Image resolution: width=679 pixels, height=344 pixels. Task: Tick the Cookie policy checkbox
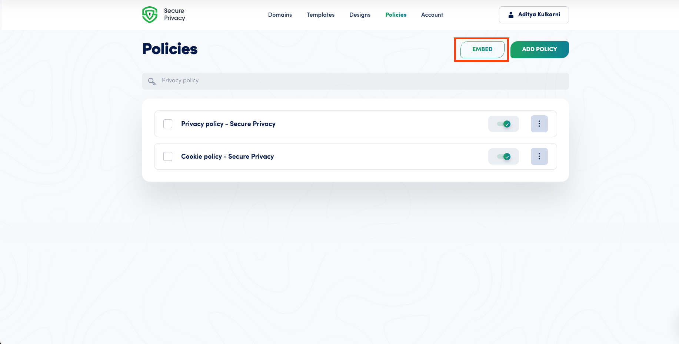tap(168, 156)
